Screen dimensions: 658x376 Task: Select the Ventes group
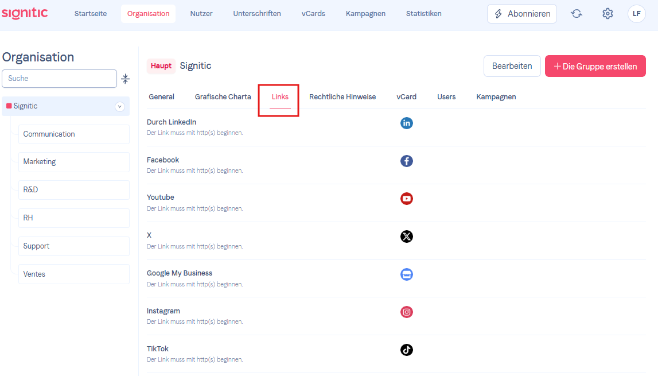[74, 274]
